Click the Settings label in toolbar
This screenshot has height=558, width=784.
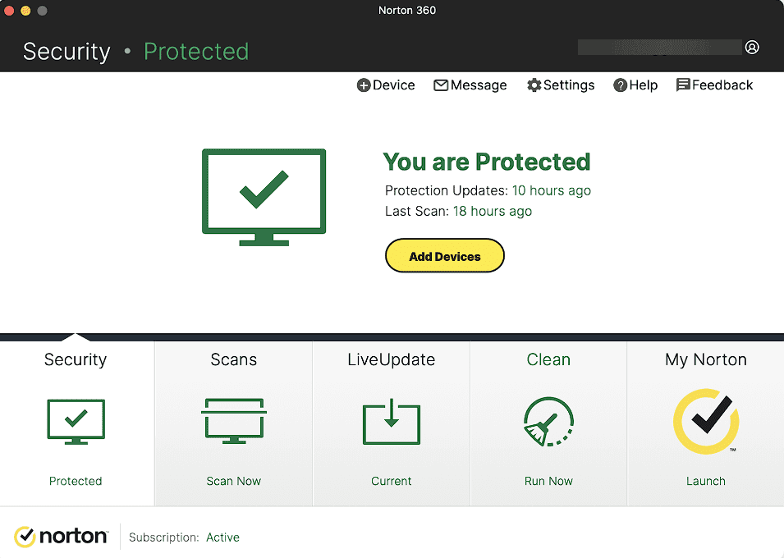pyautogui.click(x=569, y=85)
